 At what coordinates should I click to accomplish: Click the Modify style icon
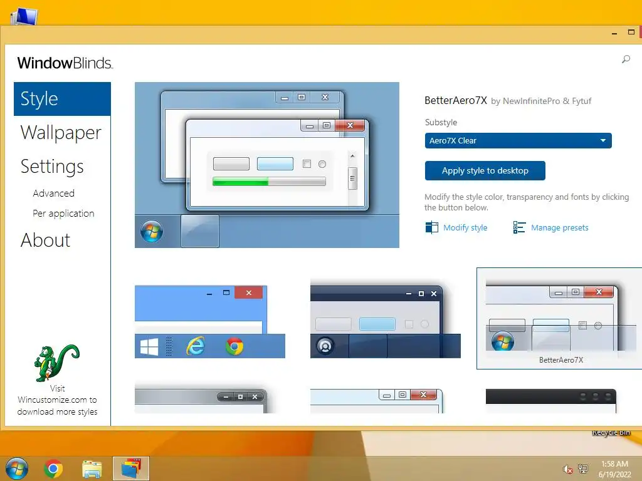[431, 227]
